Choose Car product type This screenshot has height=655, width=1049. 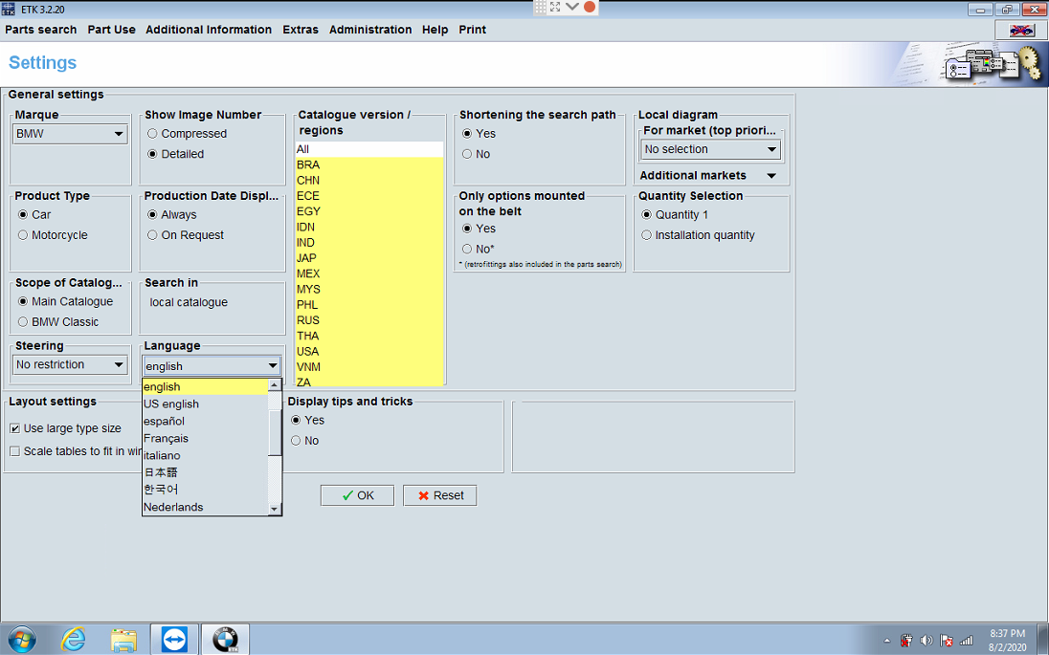point(34,214)
